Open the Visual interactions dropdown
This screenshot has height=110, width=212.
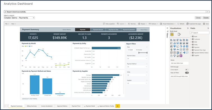(x=168, y=24)
